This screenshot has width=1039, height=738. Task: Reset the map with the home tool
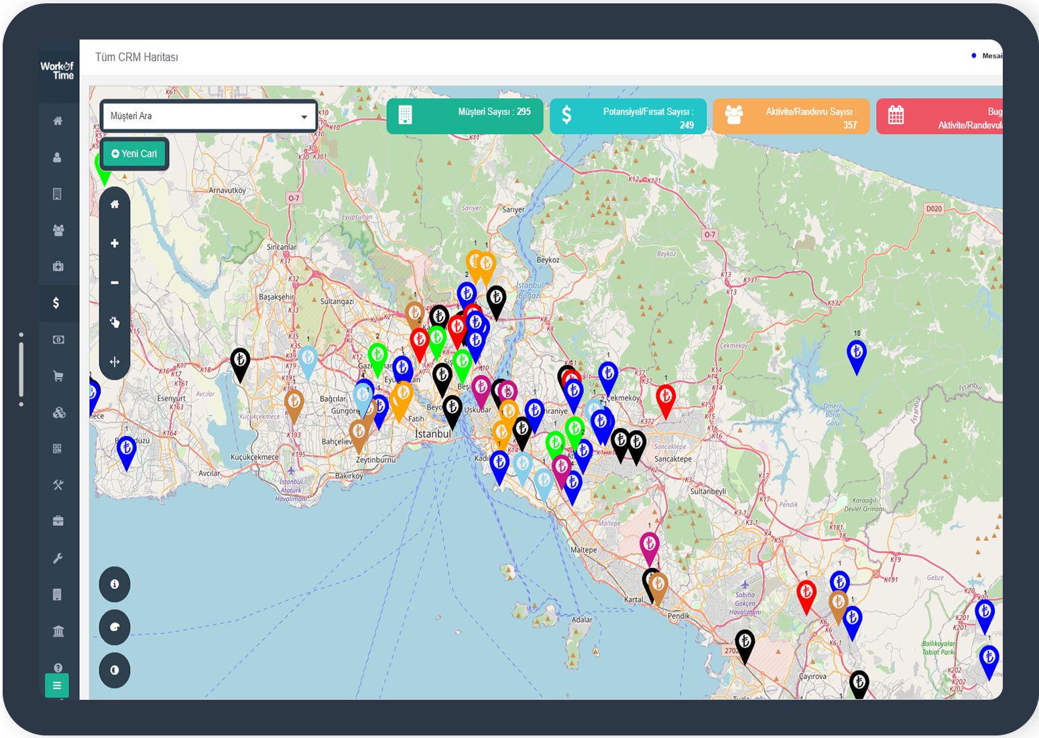tap(115, 204)
